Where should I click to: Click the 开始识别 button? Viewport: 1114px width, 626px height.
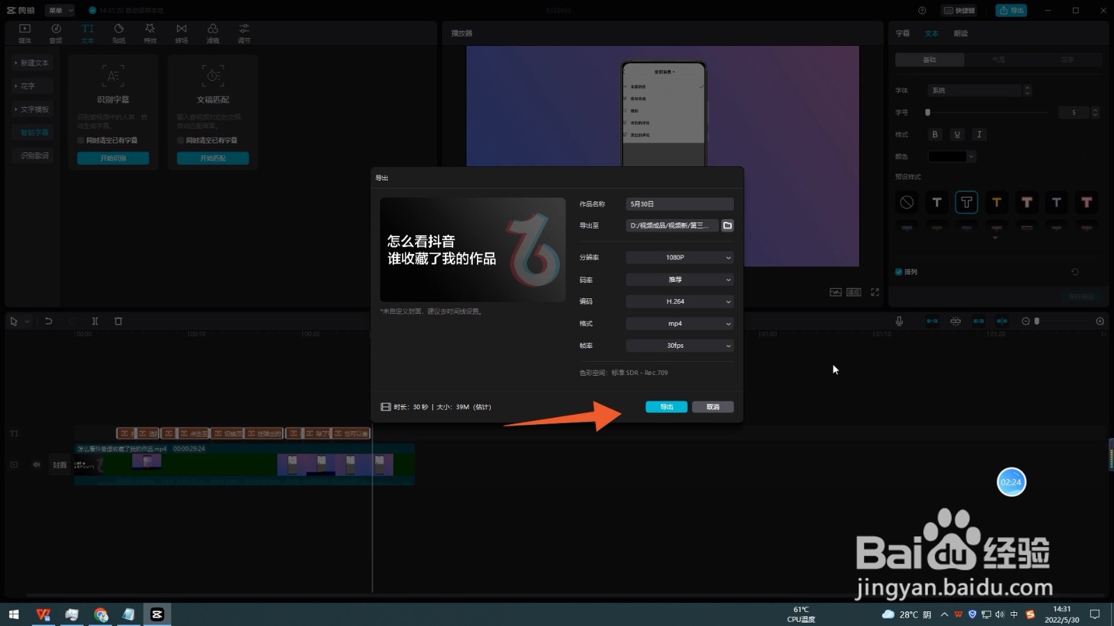point(113,159)
